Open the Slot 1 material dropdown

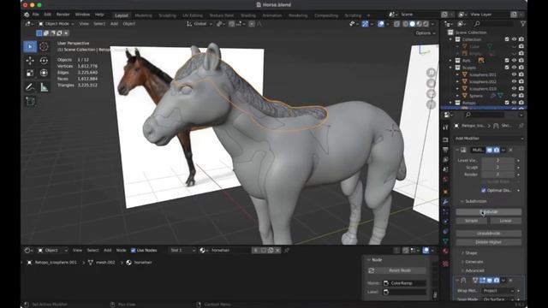[182, 251]
